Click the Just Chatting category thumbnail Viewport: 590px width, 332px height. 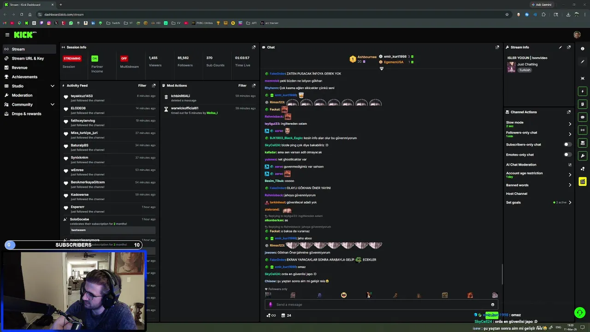511,67
